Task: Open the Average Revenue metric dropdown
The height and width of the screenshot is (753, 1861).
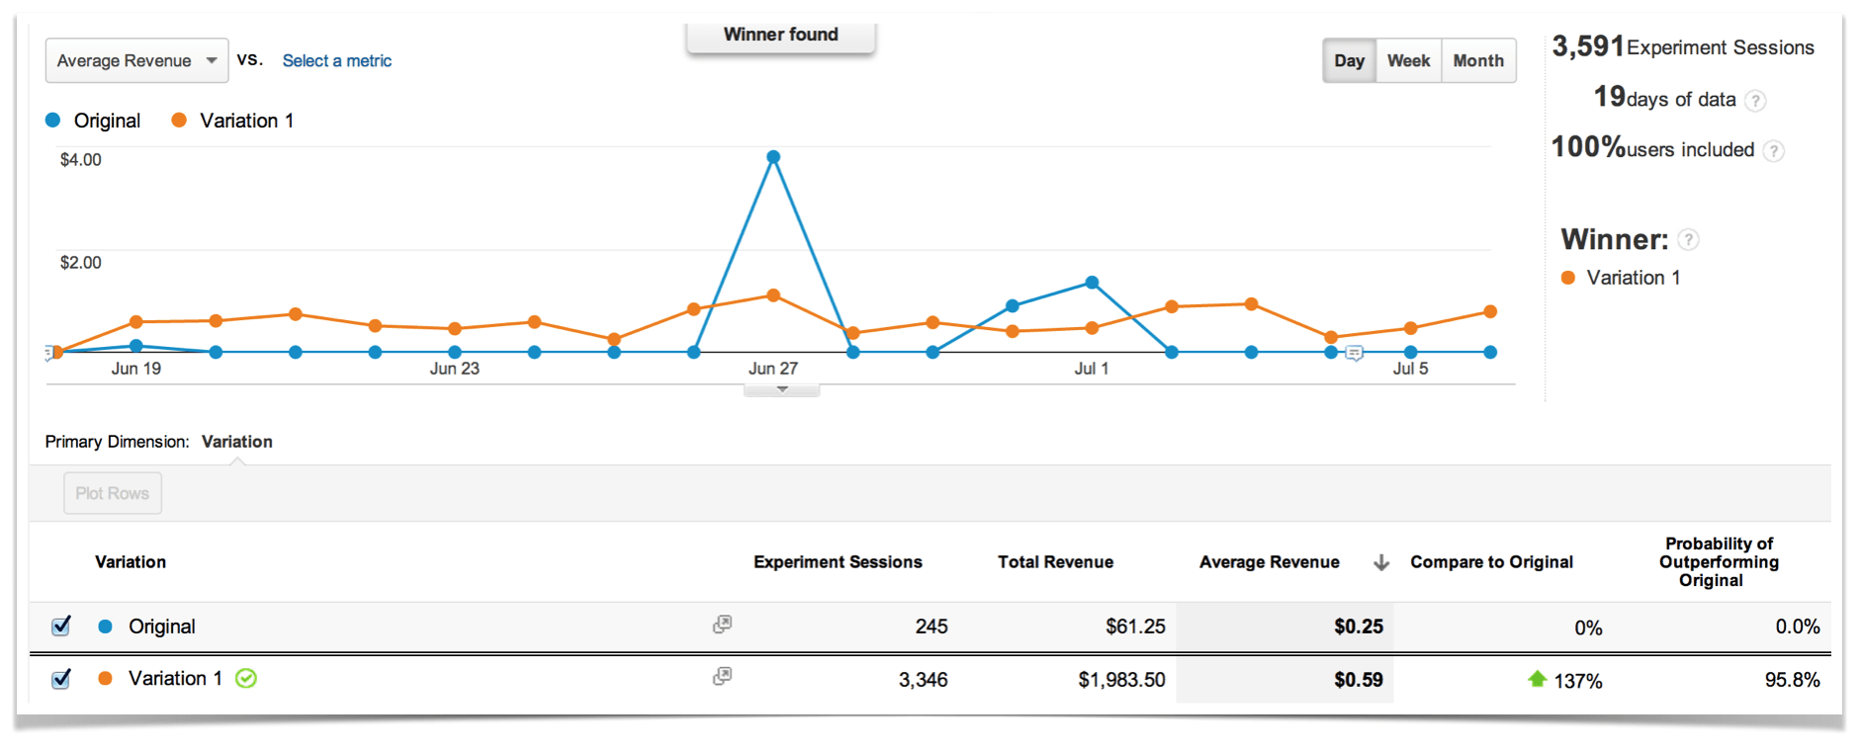Action: coord(136,61)
